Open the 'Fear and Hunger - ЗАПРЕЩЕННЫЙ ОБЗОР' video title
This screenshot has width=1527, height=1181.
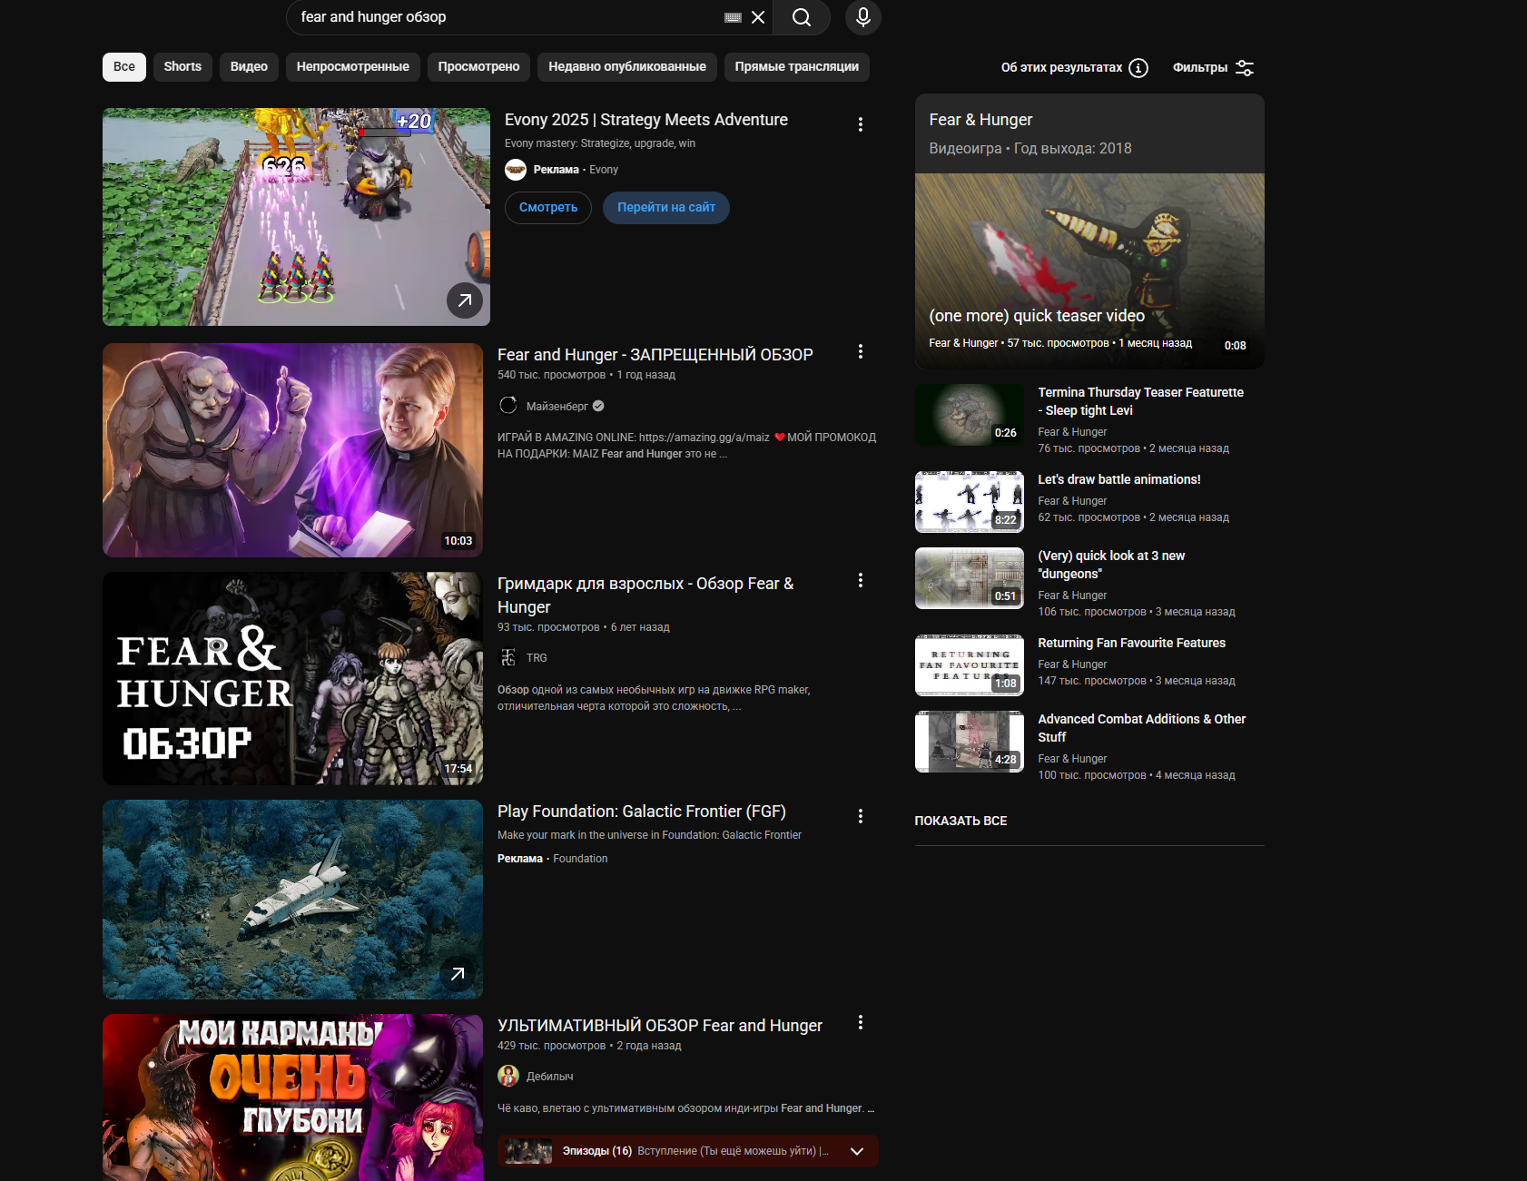[x=655, y=355]
